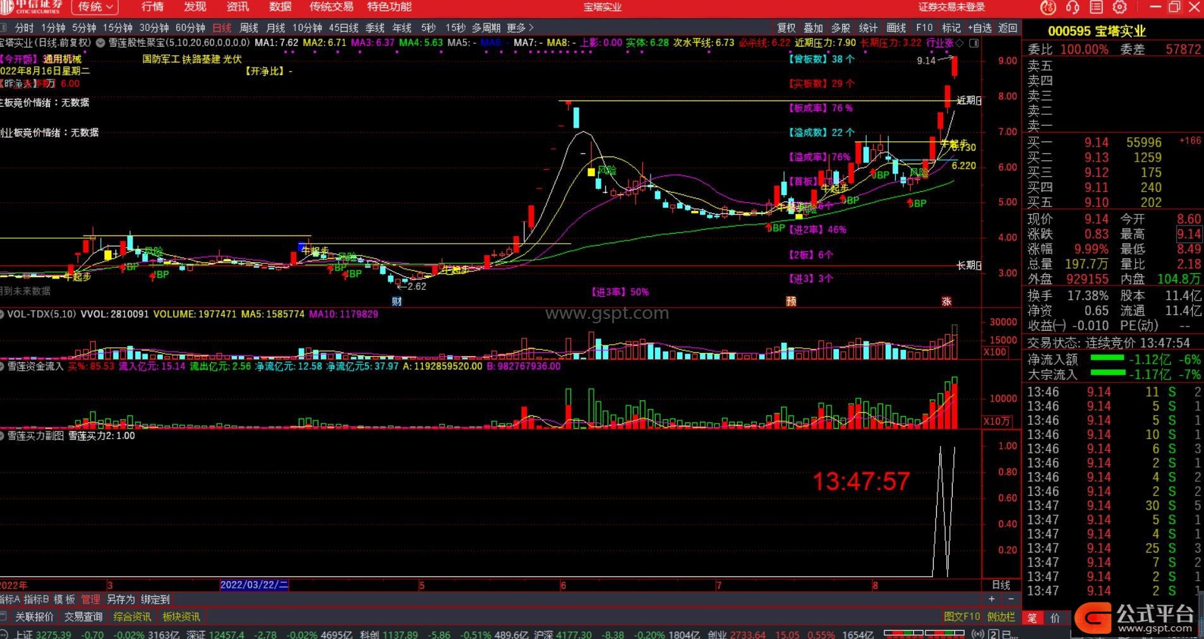Select 价 price tab
Screen dimensions: 1204x639
point(1055,618)
